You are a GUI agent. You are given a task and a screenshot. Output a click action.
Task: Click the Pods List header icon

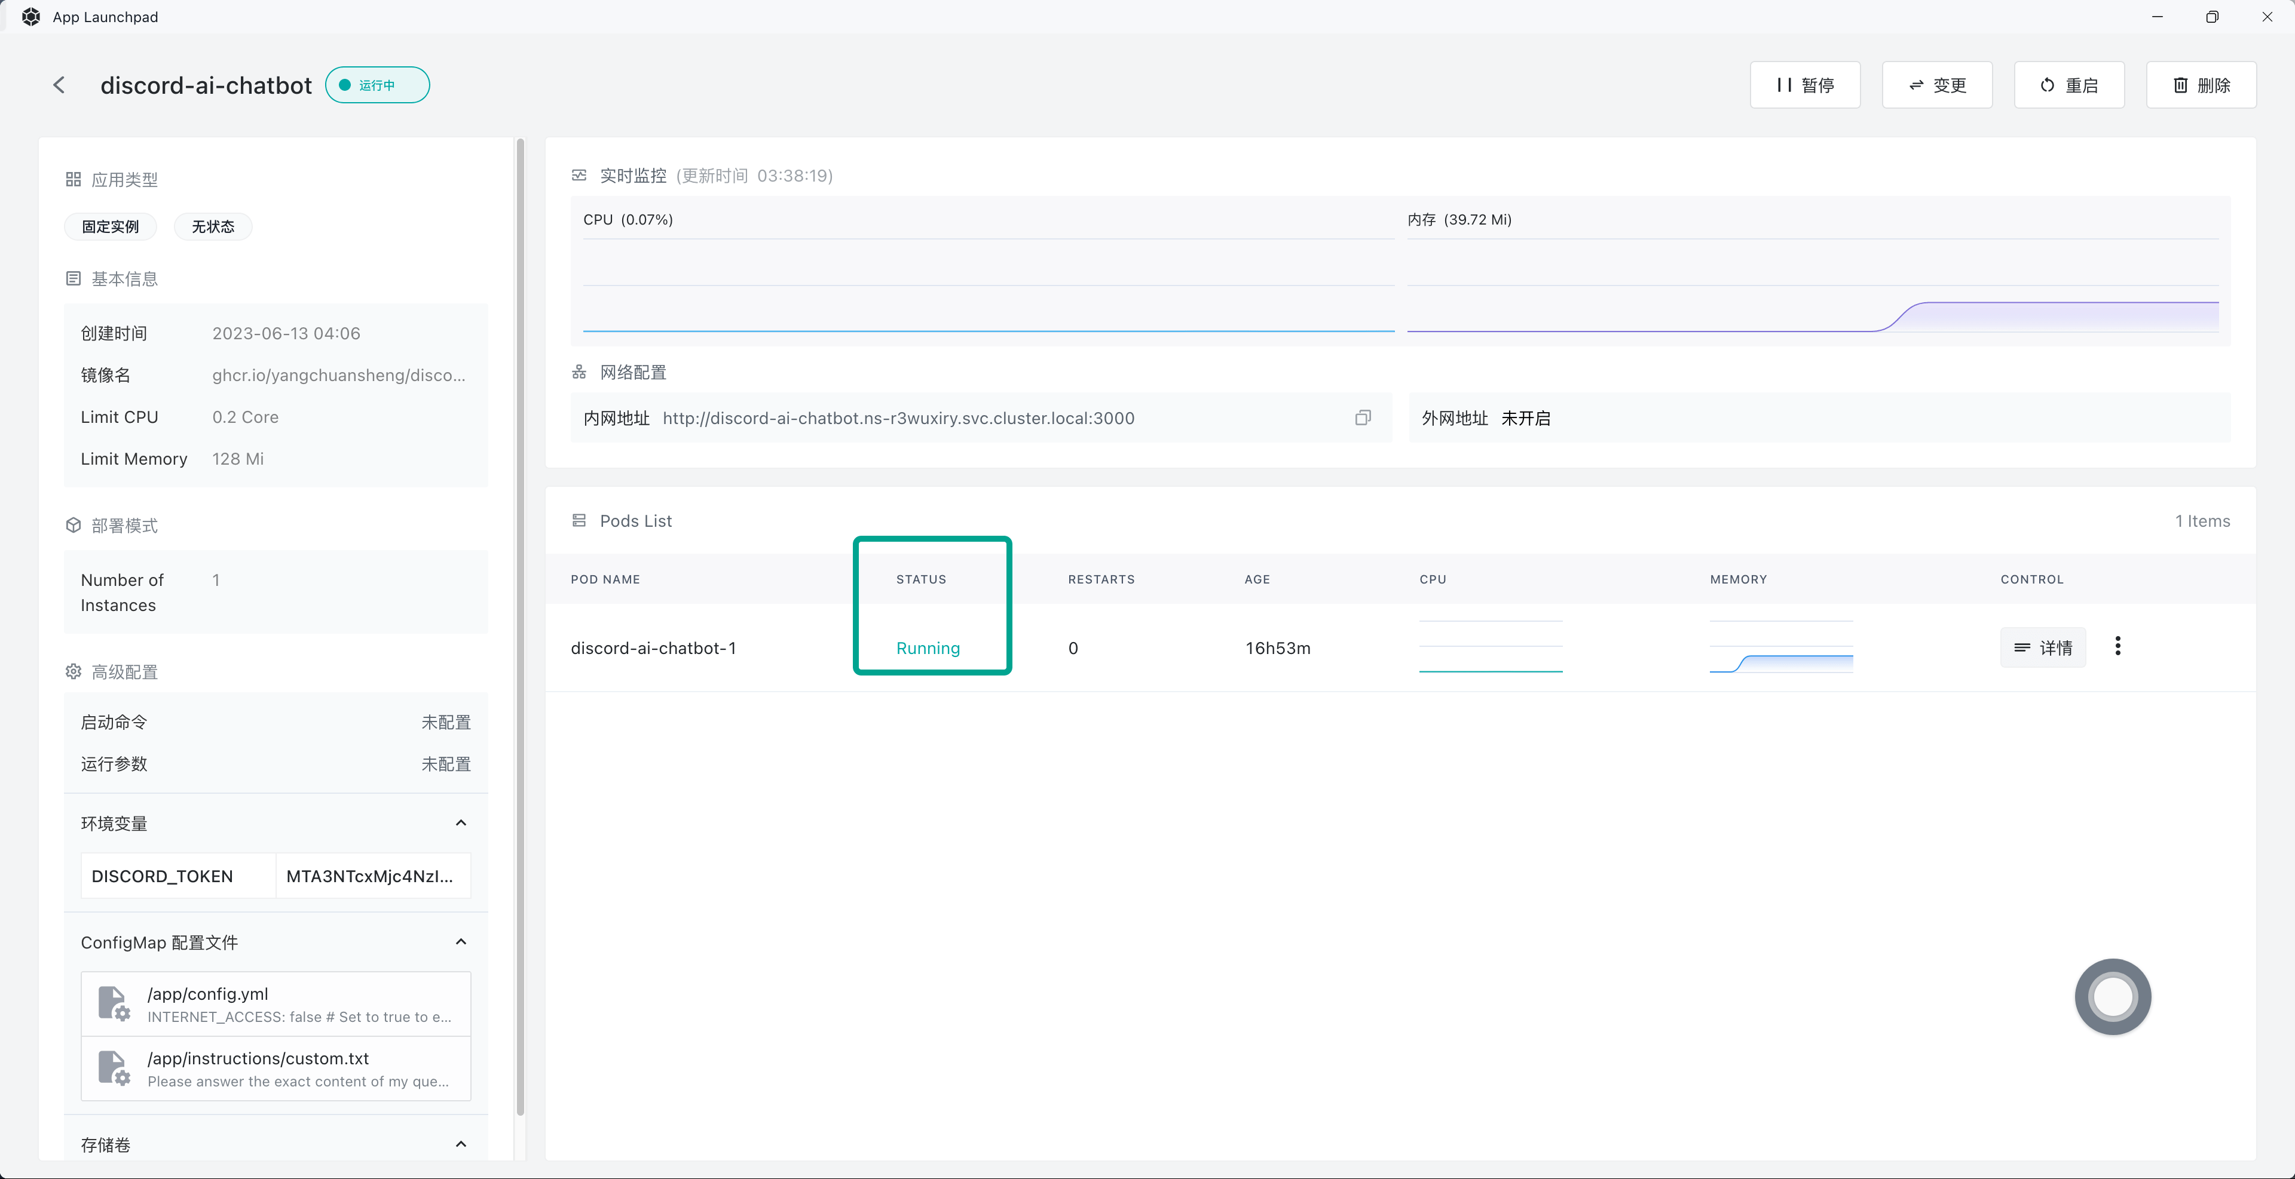pos(579,520)
